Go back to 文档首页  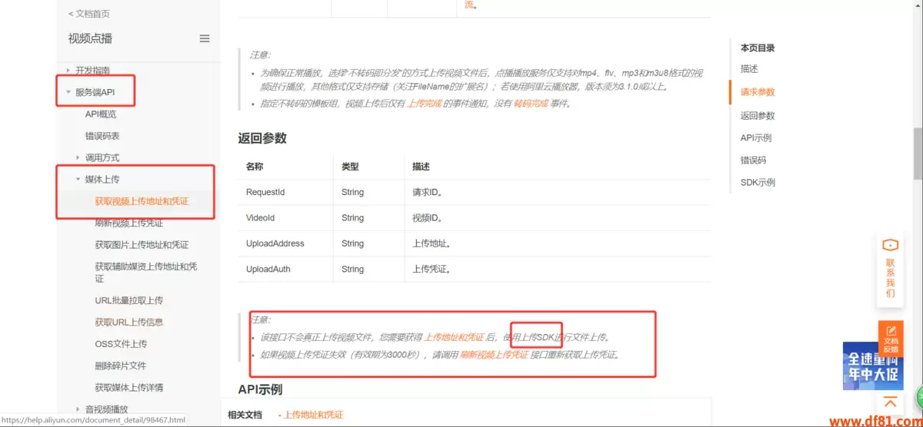point(88,14)
